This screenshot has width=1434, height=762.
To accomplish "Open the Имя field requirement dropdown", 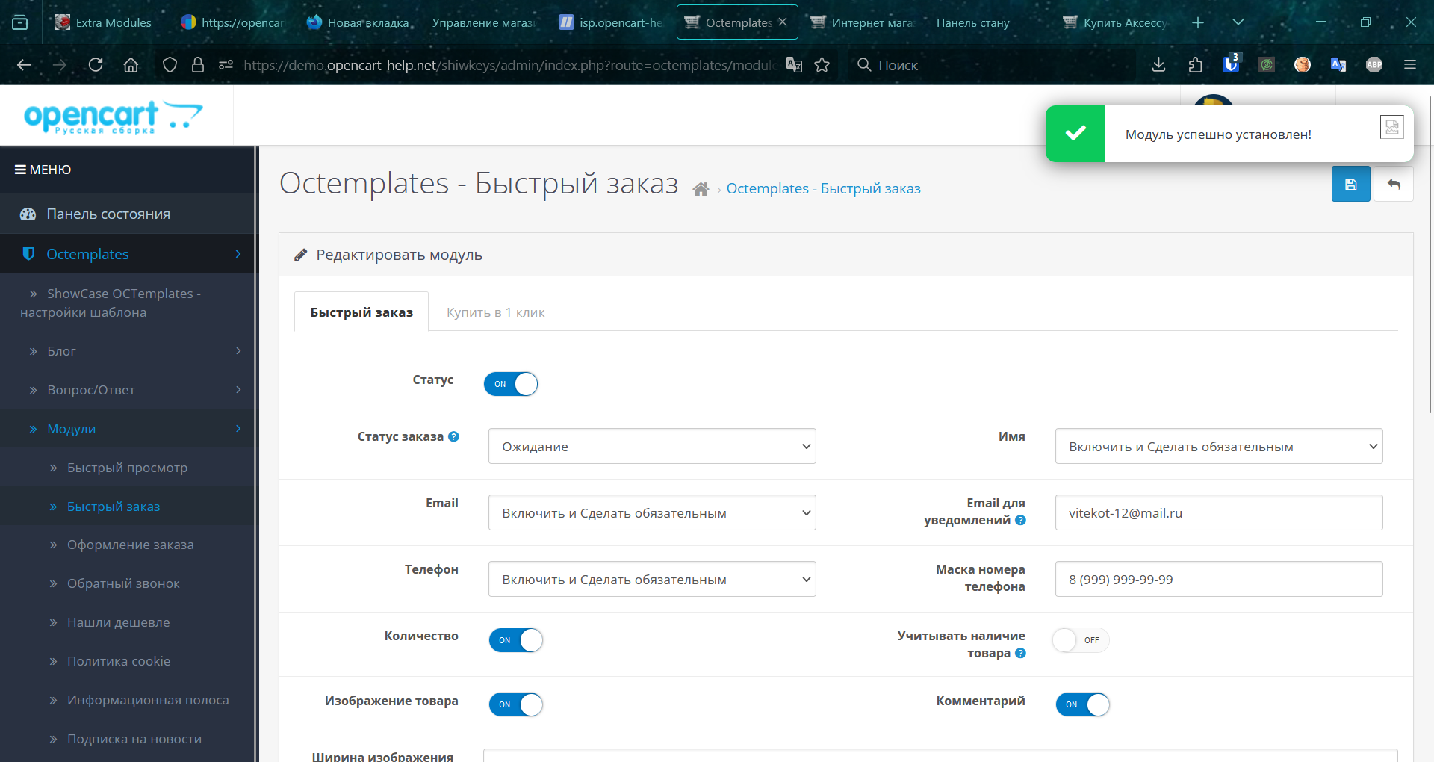I will click(x=1218, y=447).
